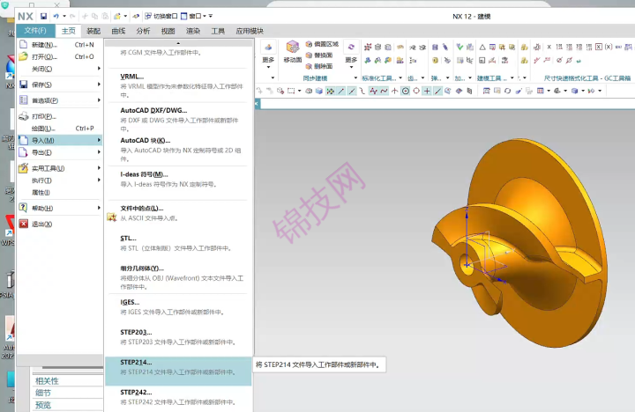This screenshot has width=635, height=412.
Task: Expand the 导出(E) export submenu
Action: (60, 152)
